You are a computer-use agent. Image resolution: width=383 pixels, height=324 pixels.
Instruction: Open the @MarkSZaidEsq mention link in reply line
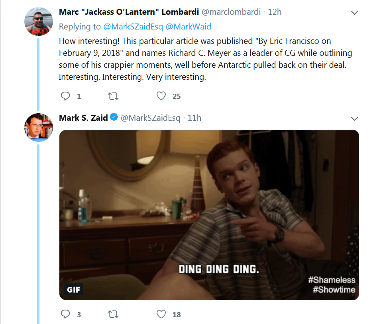click(x=133, y=27)
